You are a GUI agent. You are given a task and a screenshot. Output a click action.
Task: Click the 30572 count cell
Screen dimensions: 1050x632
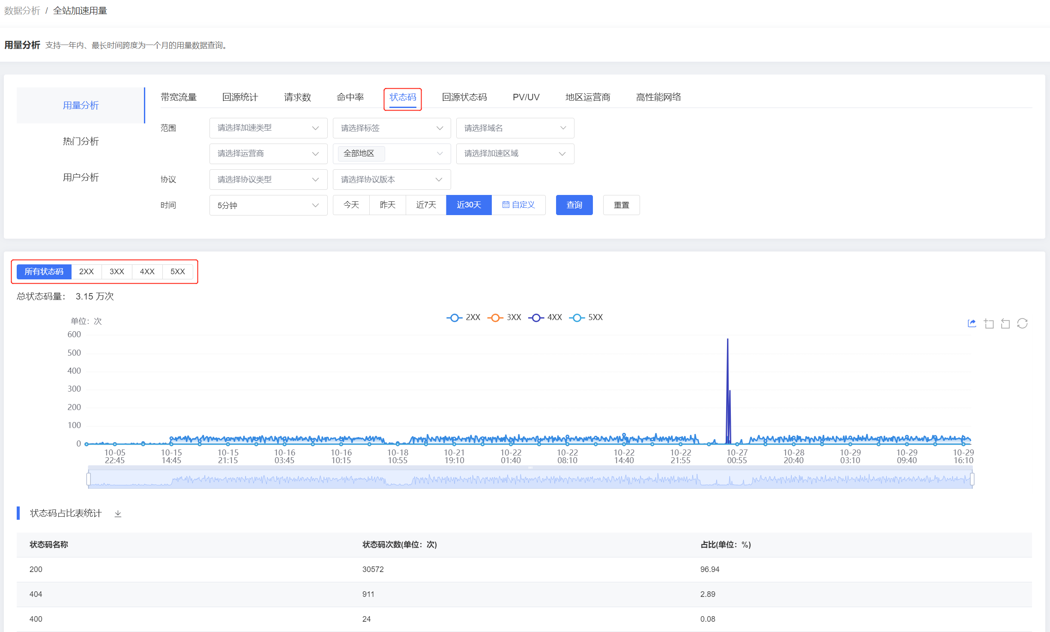[373, 569]
